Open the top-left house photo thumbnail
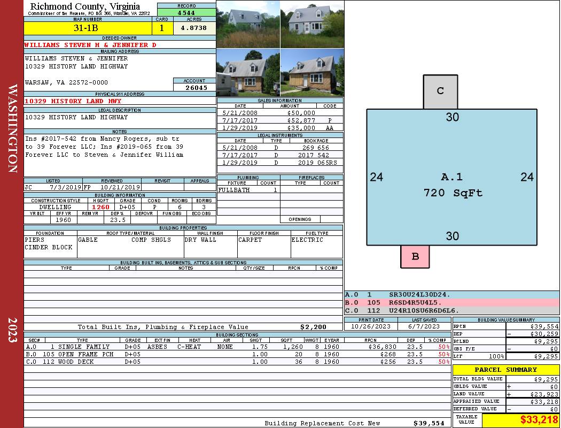 point(248,24)
